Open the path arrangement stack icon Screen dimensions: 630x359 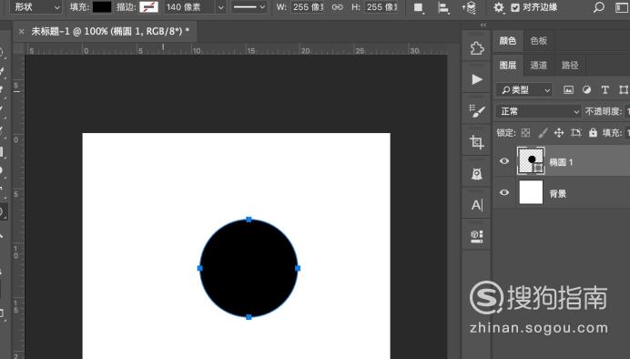[x=469, y=7]
